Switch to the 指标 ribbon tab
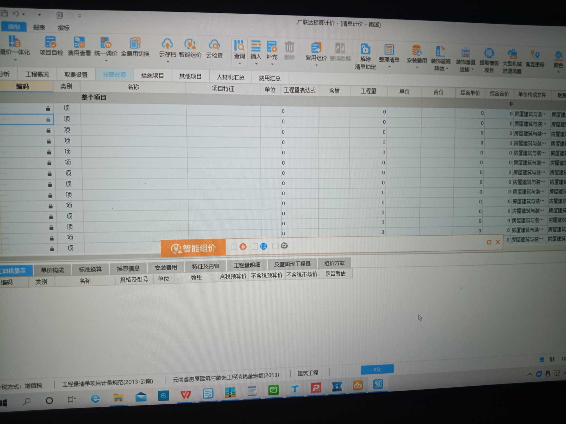This screenshot has height=424, width=566. pyautogui.click(x=64, y=28)
